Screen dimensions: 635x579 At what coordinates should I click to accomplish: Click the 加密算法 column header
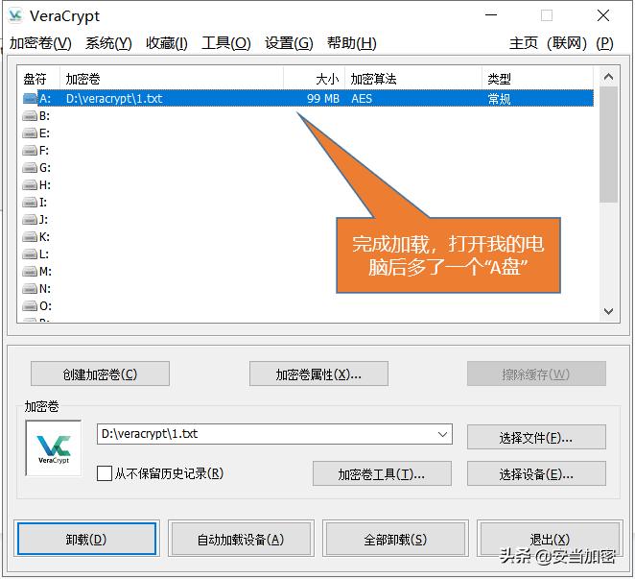[413, 78]
